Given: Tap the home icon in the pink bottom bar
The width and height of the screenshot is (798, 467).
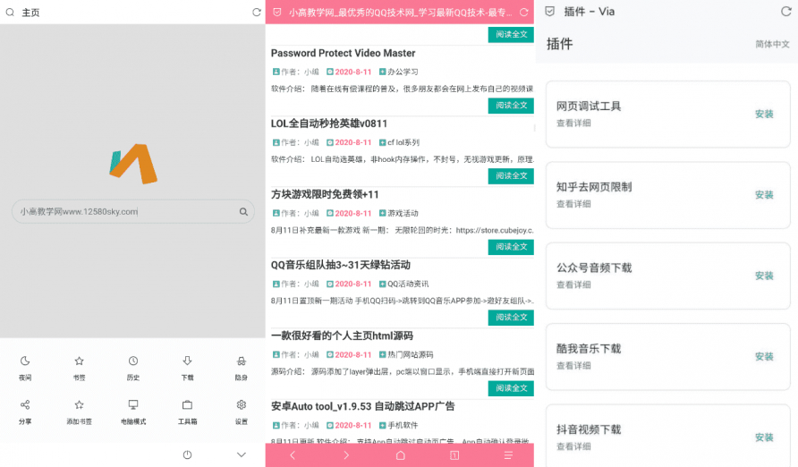Looking at the screenshot, I should (401, 455).
